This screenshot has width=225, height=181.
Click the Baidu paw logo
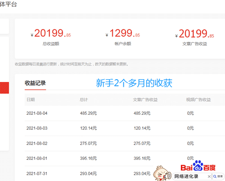pos(198,166)
